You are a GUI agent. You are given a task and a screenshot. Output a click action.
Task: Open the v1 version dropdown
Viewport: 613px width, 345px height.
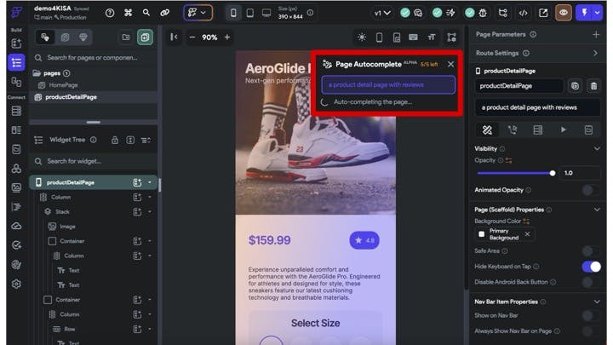(382, 13)
